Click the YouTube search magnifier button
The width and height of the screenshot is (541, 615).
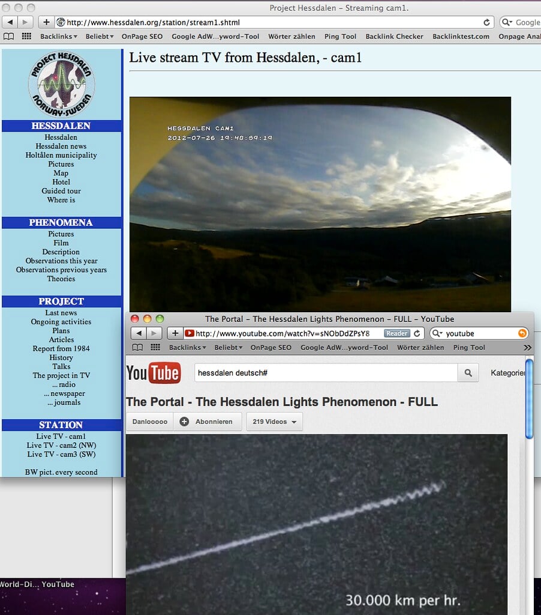pyautogui.click(x=468, y=373)
